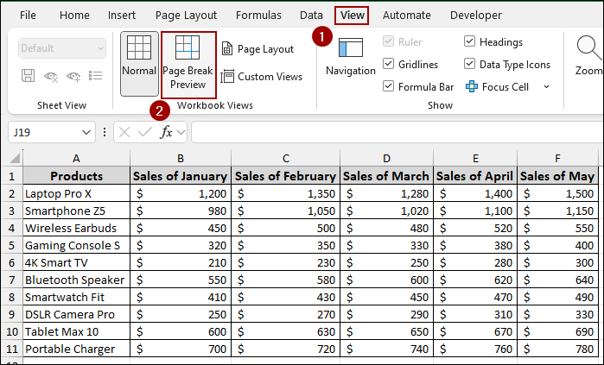Screen dimensions: 604x365
Task: Uncheck the Formula Bar checkbox
Action: 388,87
